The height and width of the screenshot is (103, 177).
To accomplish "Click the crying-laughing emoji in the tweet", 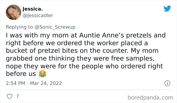I will click(43, 74).
